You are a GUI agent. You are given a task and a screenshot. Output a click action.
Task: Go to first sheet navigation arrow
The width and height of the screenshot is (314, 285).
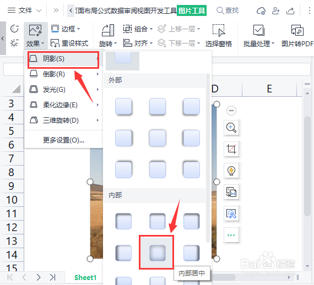10,277
